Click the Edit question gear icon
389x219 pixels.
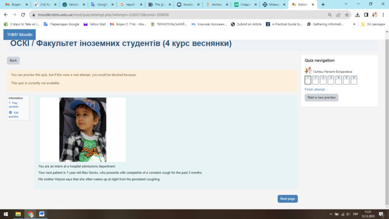(x=10, y=112)
